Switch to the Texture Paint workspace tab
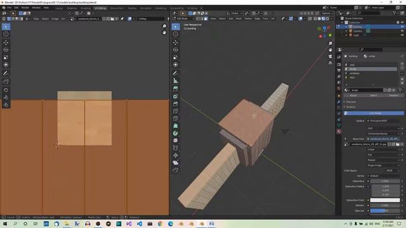 coord(117,8)
